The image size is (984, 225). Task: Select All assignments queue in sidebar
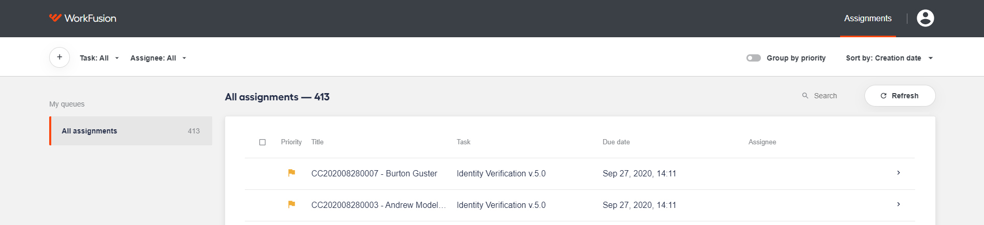pos(130,131)
